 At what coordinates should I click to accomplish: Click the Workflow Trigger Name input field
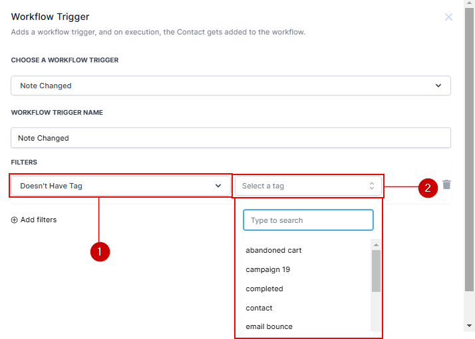[231, 138]
